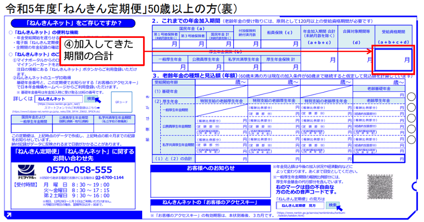The height and width of the screenshot is (222, 424).
Task: Click the 第2土曜日 9:30〜16:00 hours line
Action: point(76,196)
